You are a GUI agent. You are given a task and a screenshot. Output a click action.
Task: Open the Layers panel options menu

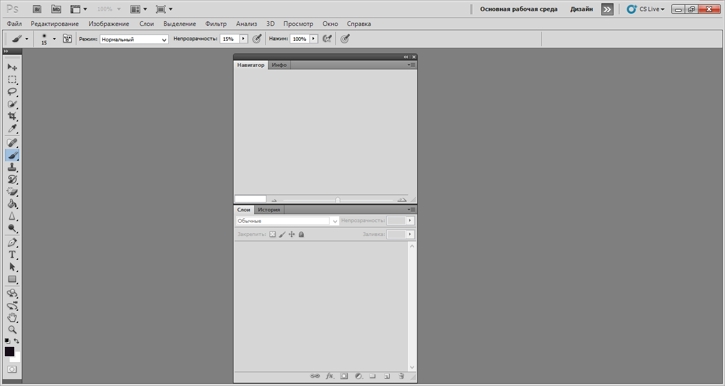pos(412,210)
